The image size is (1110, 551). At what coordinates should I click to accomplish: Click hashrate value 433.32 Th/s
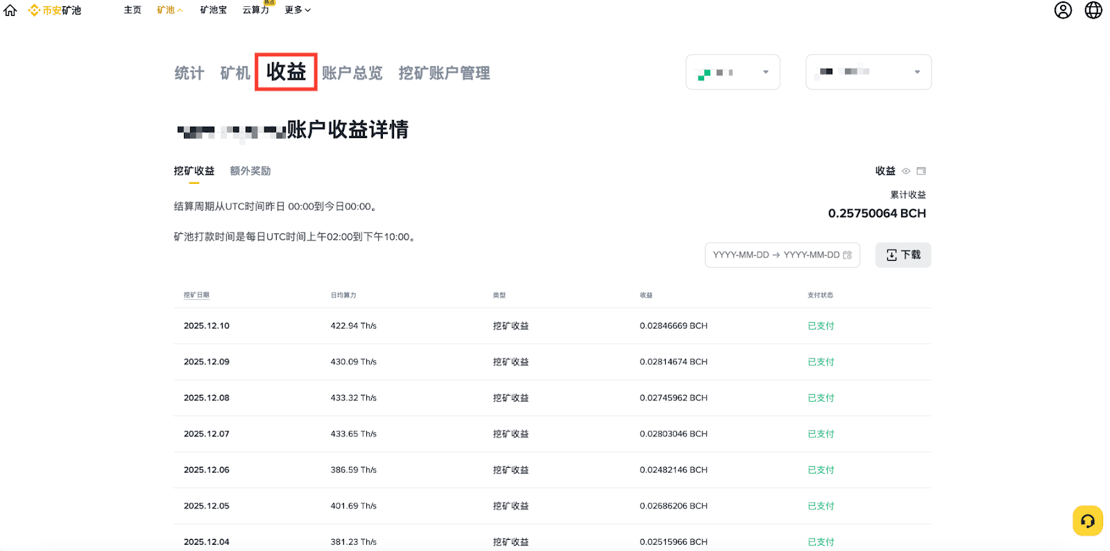(354, 398)
